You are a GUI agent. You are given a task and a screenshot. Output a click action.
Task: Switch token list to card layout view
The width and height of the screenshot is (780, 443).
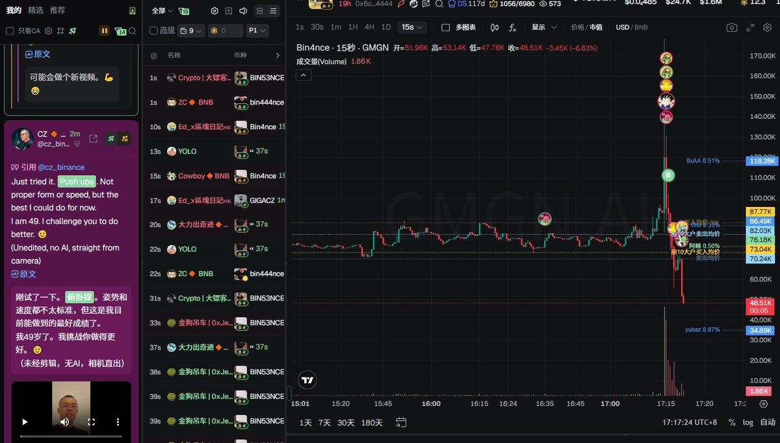[x=260, y=11]
